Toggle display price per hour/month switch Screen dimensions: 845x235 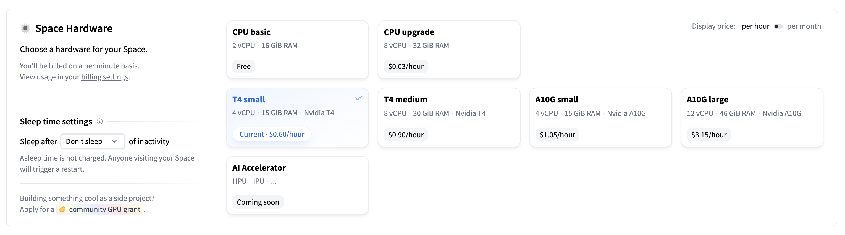pos(778,26)
